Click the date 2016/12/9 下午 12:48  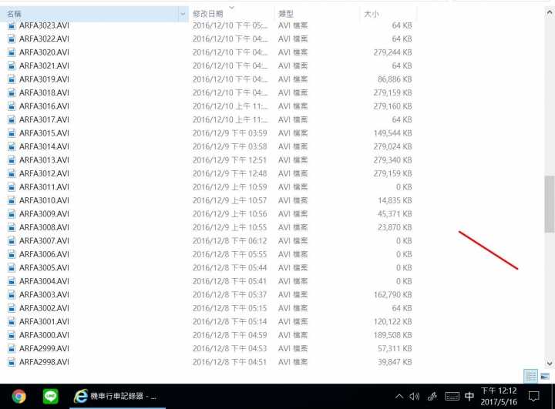coord(230,173)
